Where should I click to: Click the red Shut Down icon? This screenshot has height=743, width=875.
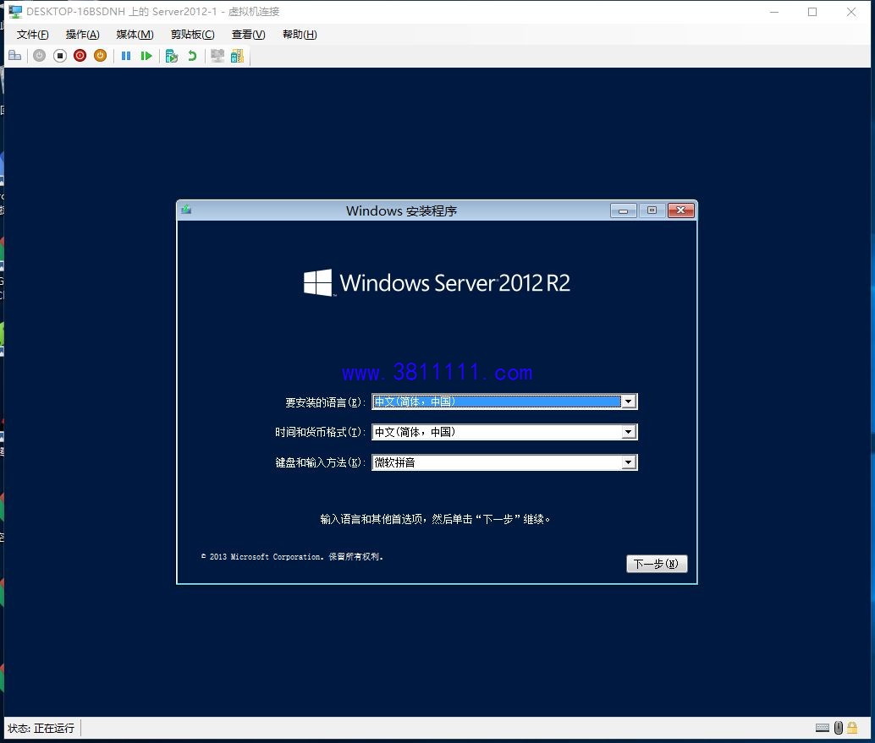click(80, 56)
